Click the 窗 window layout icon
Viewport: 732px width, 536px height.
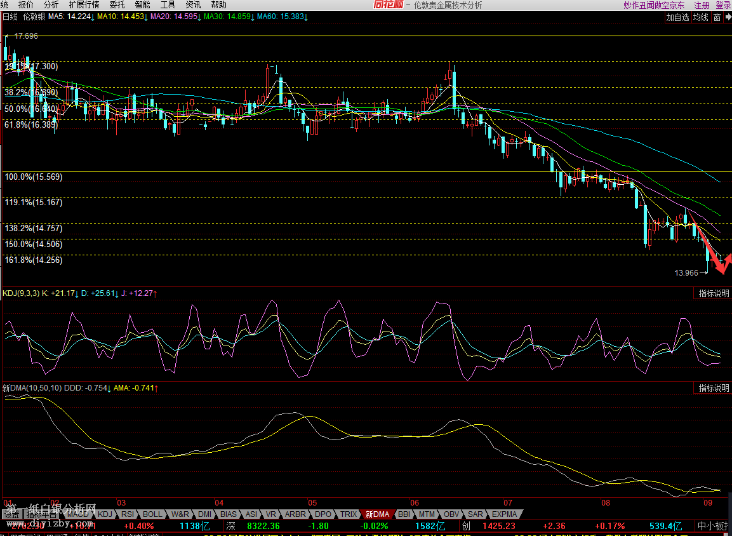717,17
